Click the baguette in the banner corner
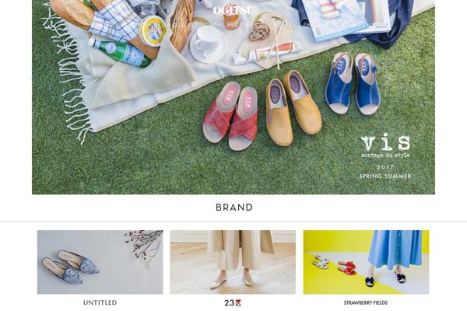 point(72,12)
